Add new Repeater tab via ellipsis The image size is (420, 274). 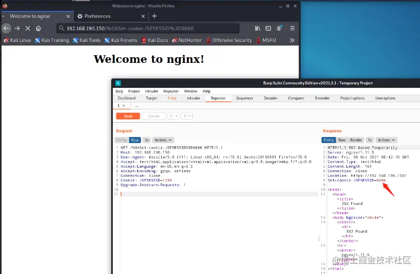click(137, 106)
